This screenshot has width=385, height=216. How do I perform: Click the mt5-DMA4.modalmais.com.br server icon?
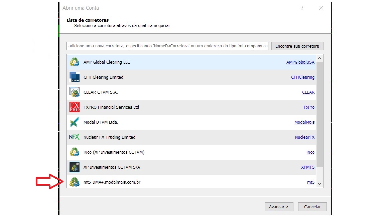pos(75,182)
